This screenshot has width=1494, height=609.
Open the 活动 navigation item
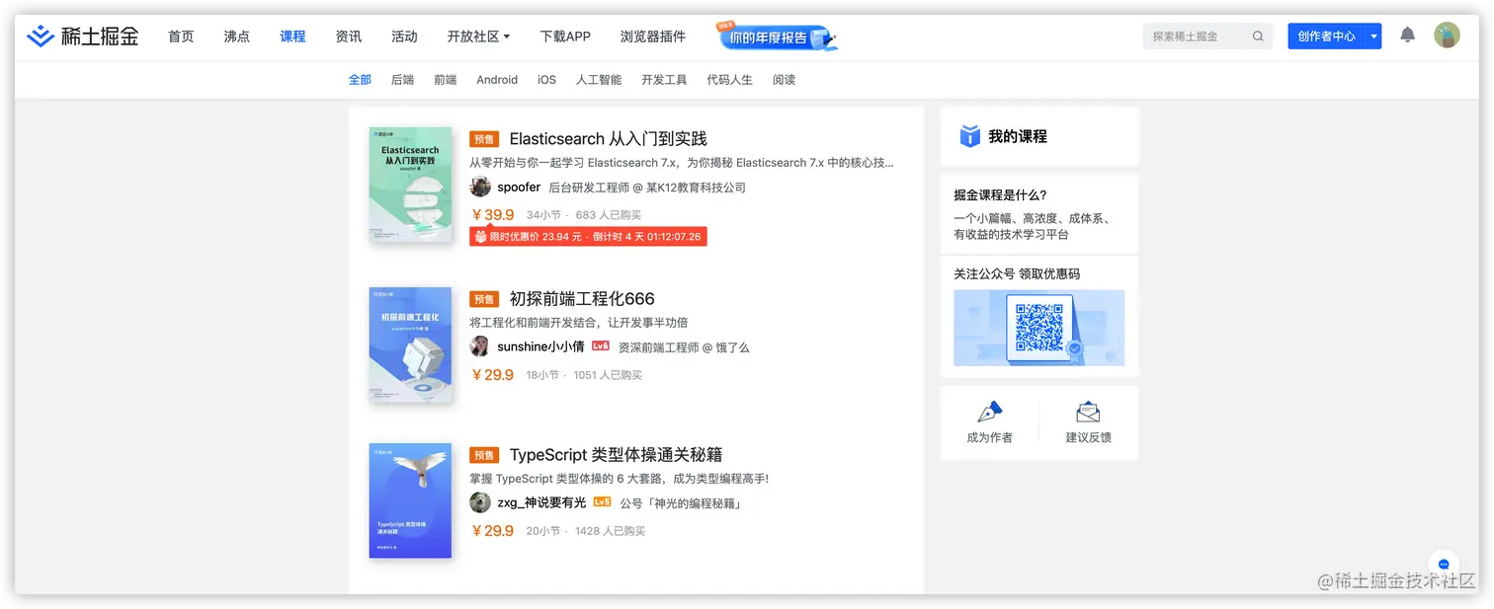(x=404, y=37)
